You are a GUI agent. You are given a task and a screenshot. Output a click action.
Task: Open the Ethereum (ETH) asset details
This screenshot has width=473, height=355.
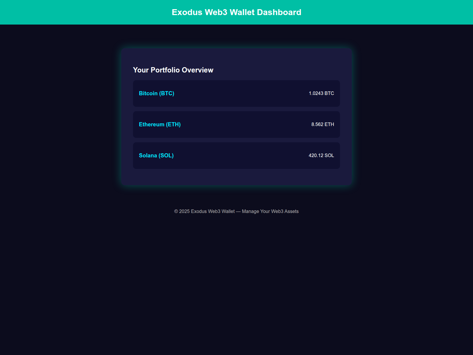160,124
